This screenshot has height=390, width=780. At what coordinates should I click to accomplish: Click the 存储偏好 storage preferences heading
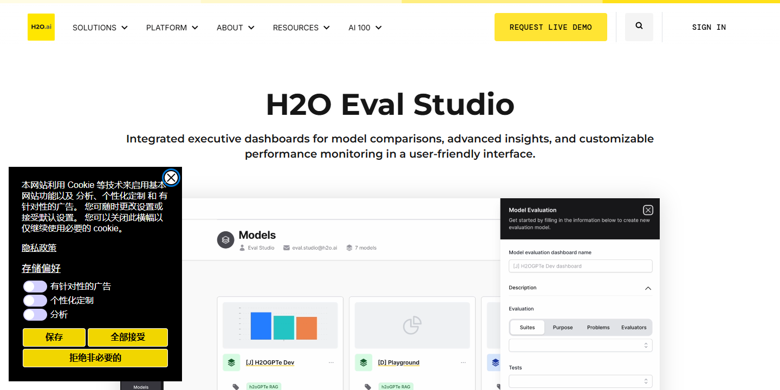41,269
